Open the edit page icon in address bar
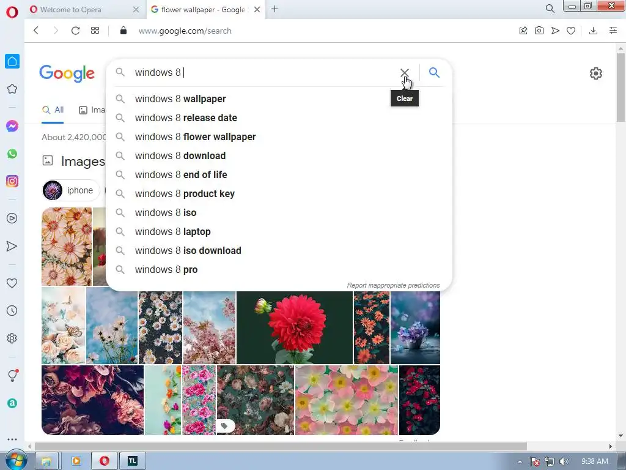Screen dimensions: 626x470 [523, 31]
